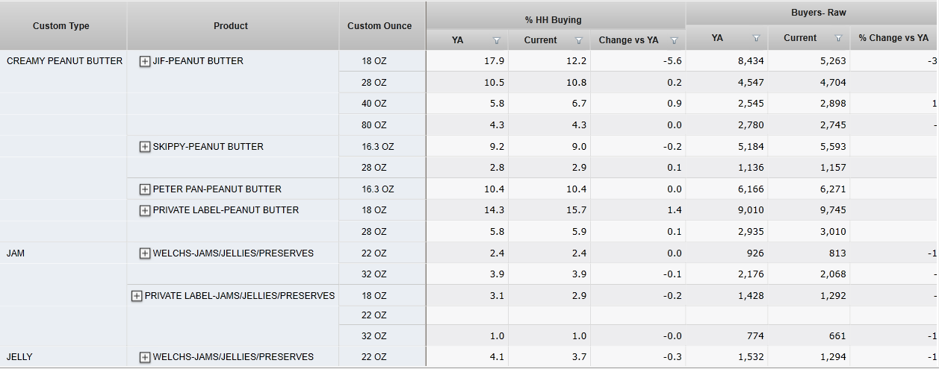
Task: Click the 80 OZ custom ounce cell
Action: coord(374,125)
